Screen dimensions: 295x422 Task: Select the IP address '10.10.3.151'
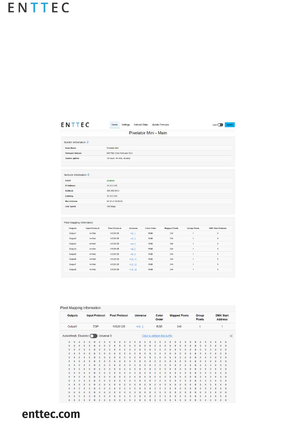tap(112, 186)
